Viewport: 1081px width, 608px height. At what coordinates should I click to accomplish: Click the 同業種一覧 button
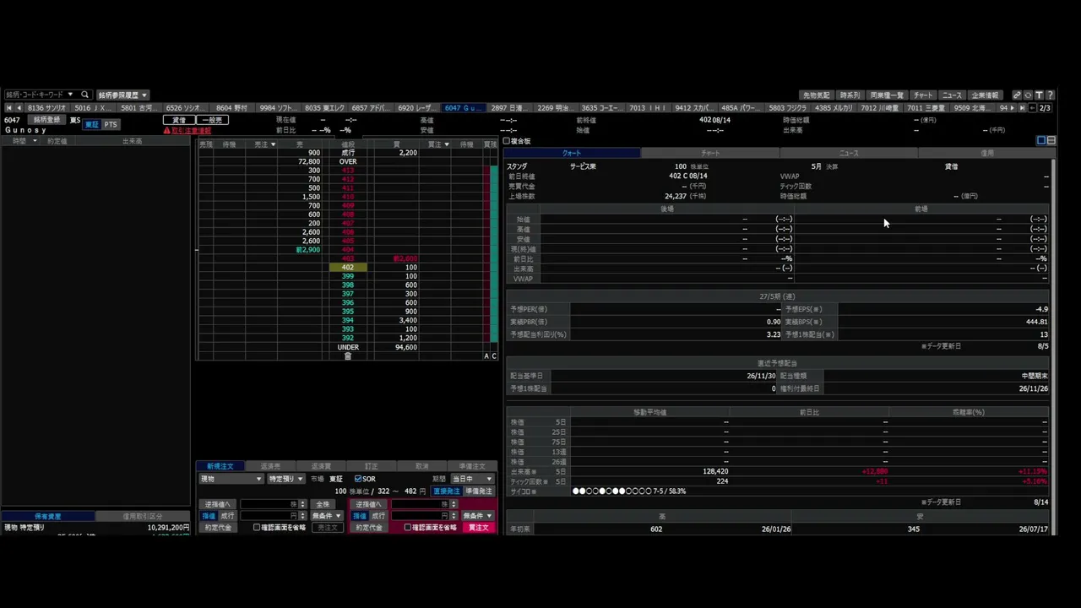[x=887, y=95]
